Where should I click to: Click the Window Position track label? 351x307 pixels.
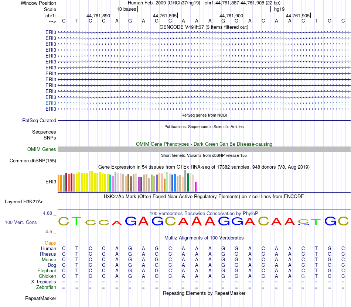[x=38, y=3]
